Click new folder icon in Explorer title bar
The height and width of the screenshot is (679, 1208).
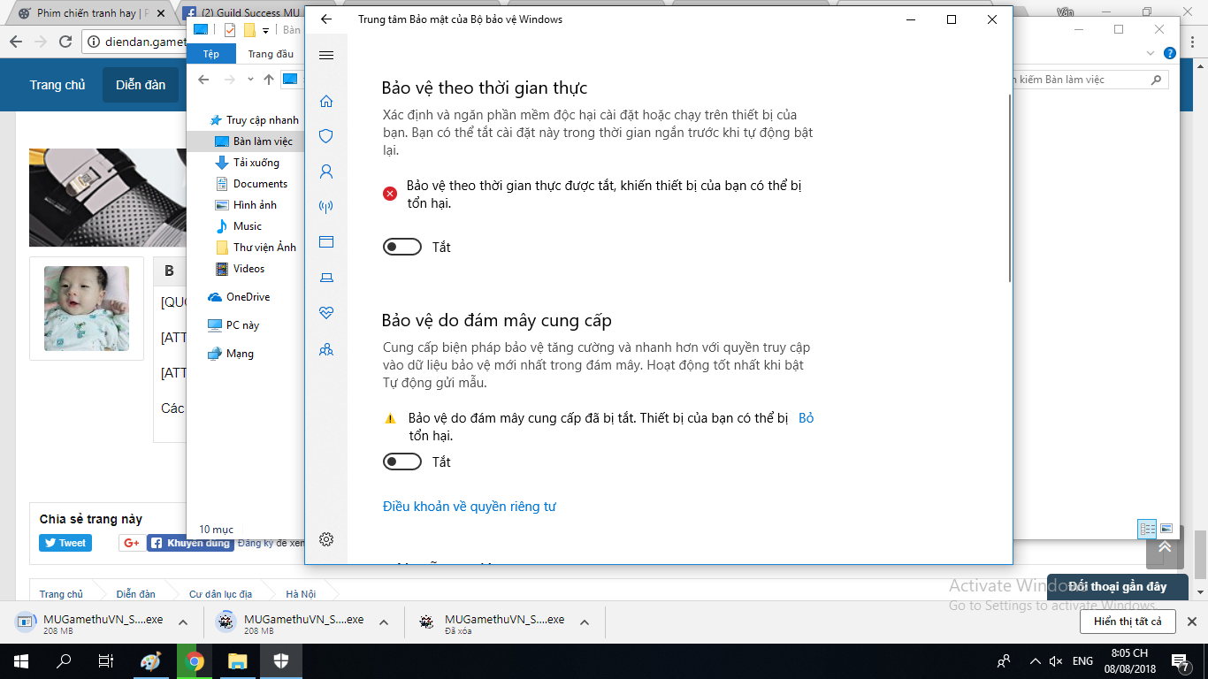click(249, 30)
